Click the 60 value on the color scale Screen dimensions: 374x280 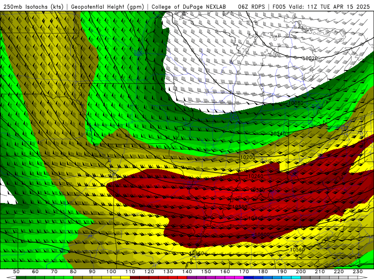pos(35,272)
